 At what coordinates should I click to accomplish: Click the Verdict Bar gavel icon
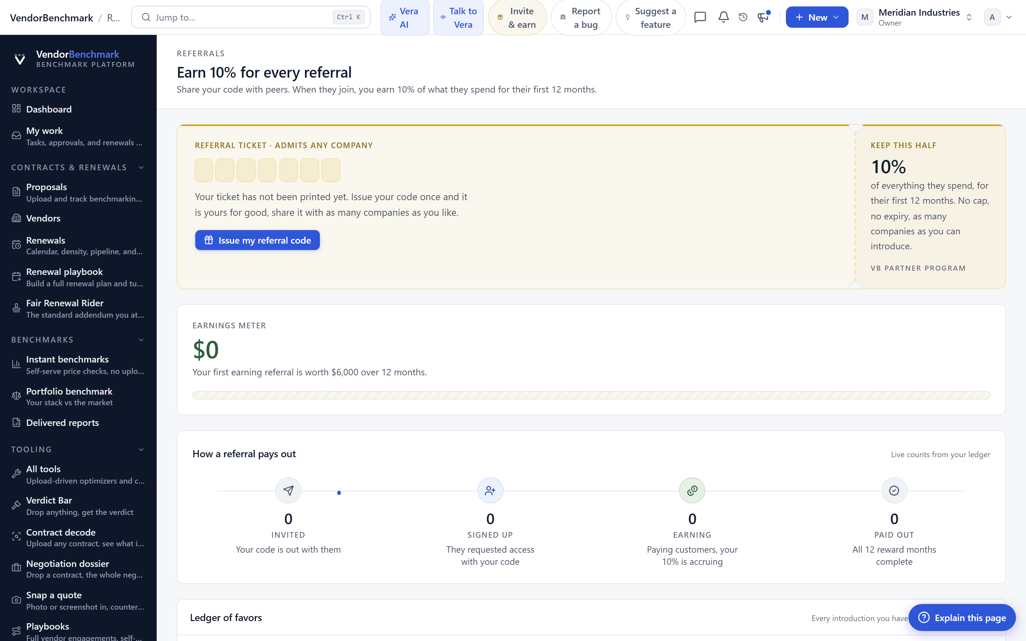(x=16, y=505)
